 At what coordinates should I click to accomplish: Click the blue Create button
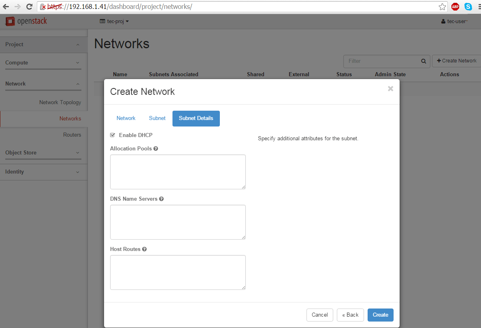(x=380, y=315)
